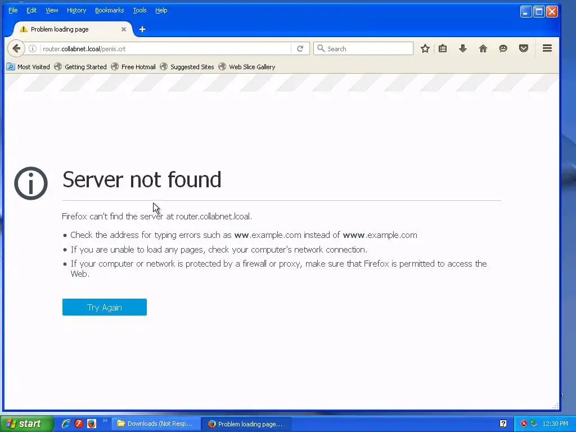Open the Hello chat smiley icon

pos(503,48)
